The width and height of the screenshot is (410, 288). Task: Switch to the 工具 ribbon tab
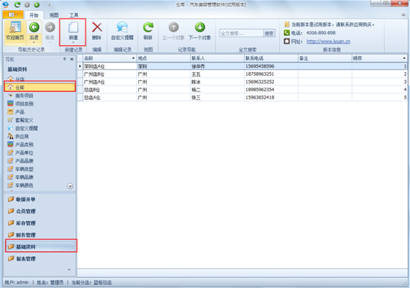click(74, 15)
